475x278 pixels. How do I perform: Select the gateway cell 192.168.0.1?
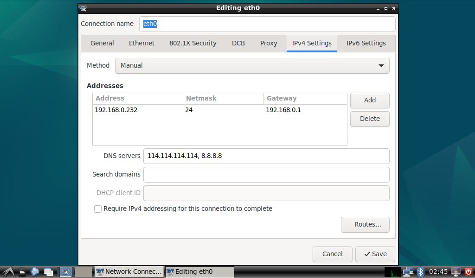pyautogui.click(x=305, y=110)
